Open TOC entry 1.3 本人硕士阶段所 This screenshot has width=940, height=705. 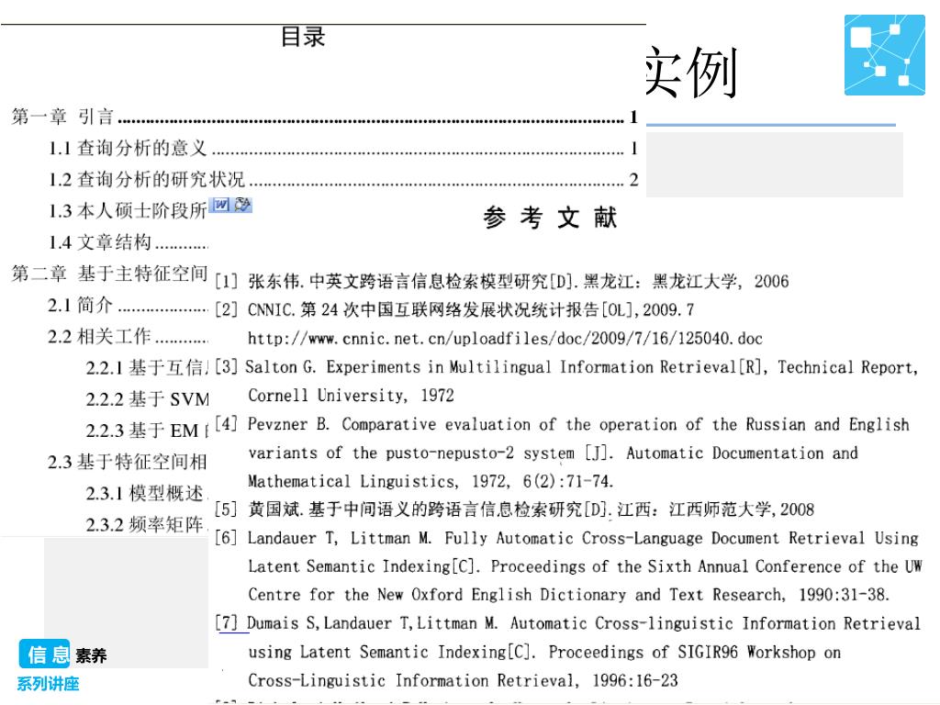click(x=128, y=211)
